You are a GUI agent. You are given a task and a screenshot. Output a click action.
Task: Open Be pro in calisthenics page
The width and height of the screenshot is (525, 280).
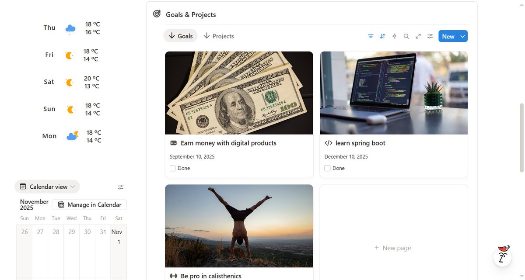[211, 276]
